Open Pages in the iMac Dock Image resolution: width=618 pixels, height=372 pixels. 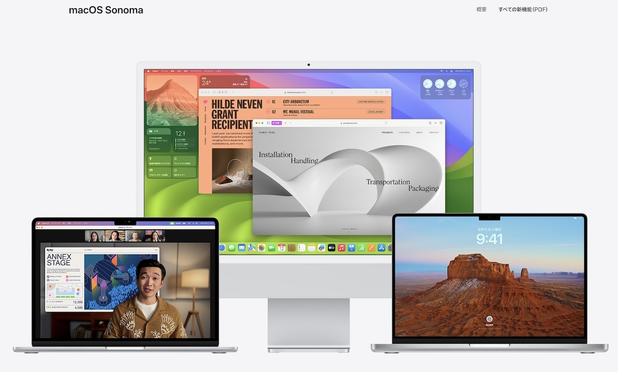pyautogui.click(x=371, y=248)
